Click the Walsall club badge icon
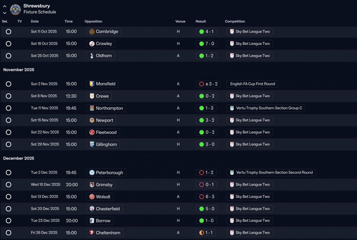 92,197
